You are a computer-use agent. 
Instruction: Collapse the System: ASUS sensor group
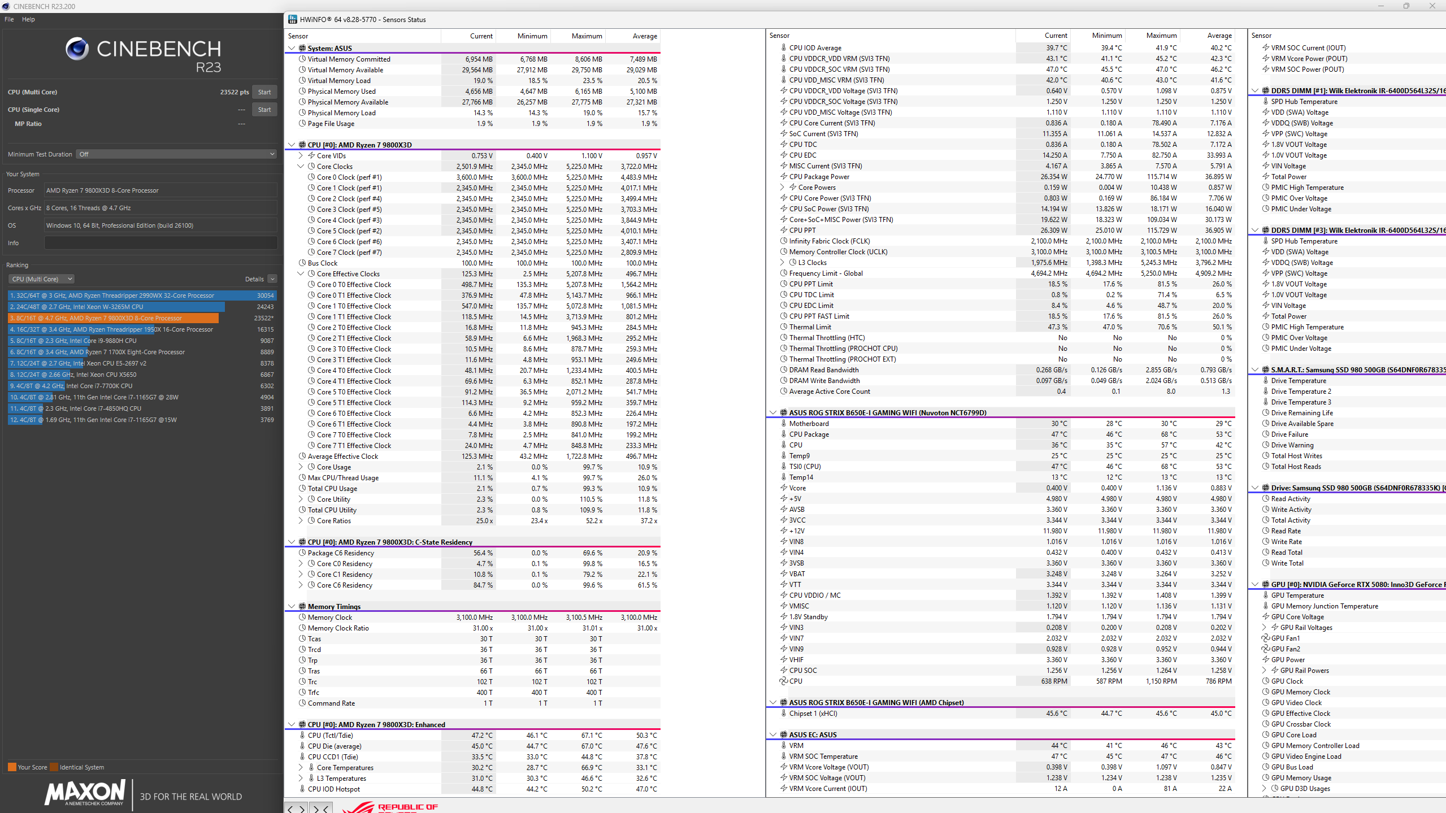292,48
